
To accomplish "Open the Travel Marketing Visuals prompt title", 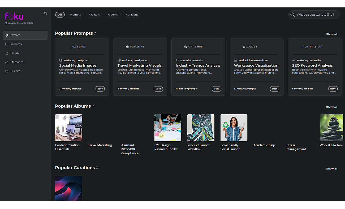I will pos(140,66).
